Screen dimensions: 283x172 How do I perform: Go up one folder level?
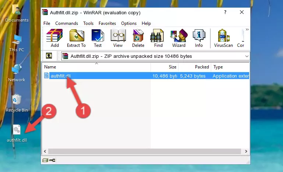click(x=49, y=56)
